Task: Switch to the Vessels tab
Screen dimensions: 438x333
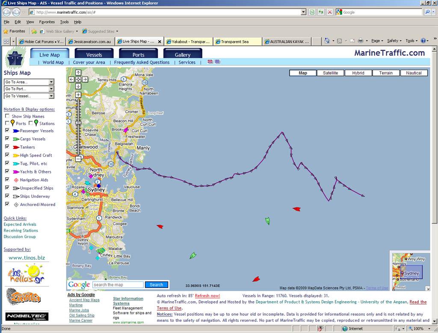Action: pyautogui.click(x=94, y=55)
